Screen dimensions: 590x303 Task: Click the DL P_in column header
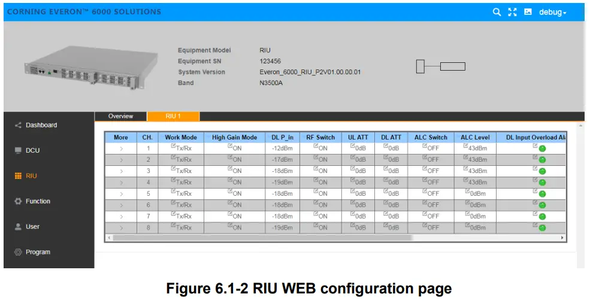(x=282, y=137)
